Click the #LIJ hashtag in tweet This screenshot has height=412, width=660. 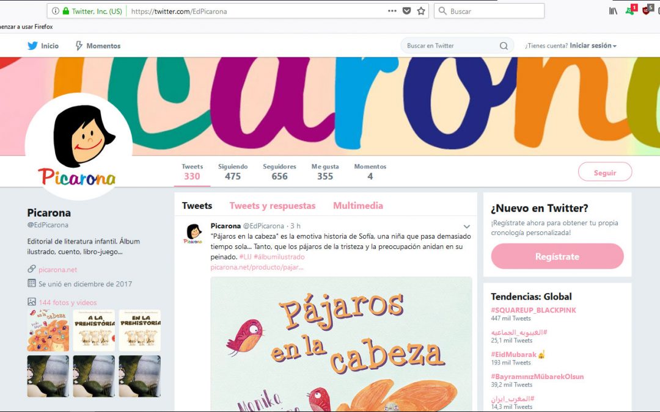tap(245, 257)
